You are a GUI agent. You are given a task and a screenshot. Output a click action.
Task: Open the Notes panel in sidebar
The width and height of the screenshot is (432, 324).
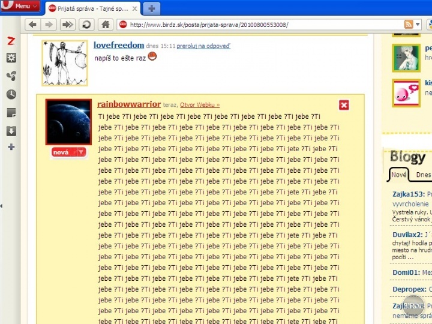(x=11, y=113)
